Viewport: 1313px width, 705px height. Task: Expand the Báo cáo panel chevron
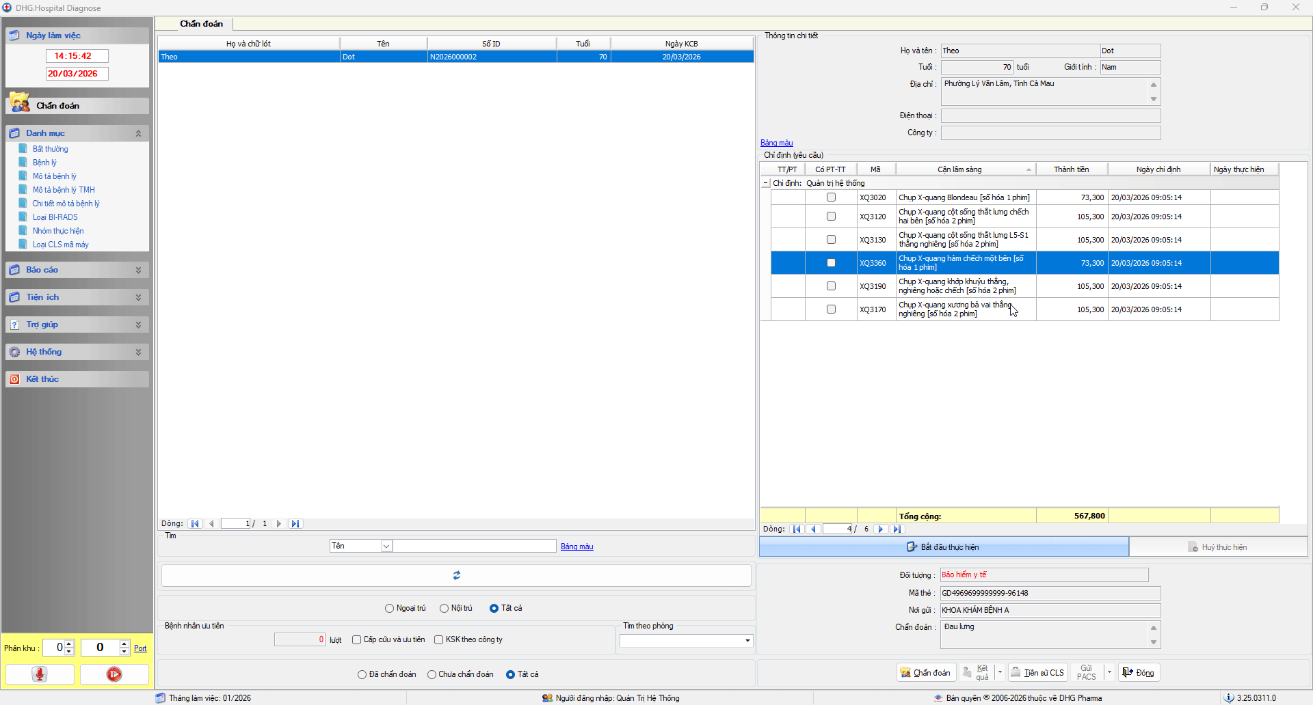[x=138, y=270]
